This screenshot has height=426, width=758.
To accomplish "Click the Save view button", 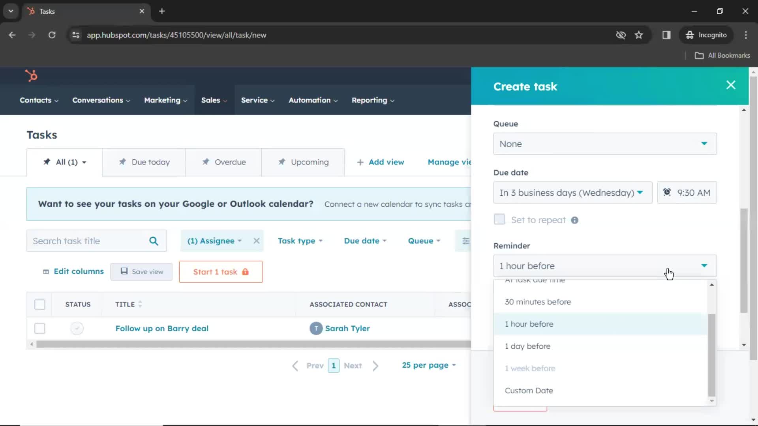I will click(147, 271).
